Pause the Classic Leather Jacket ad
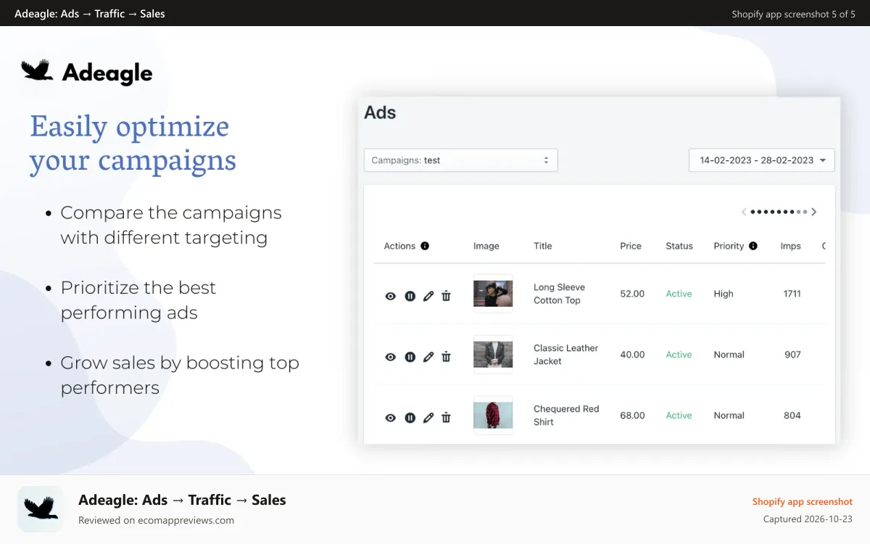The height and width of the screenshot is (544, 870). coord(410,357)
